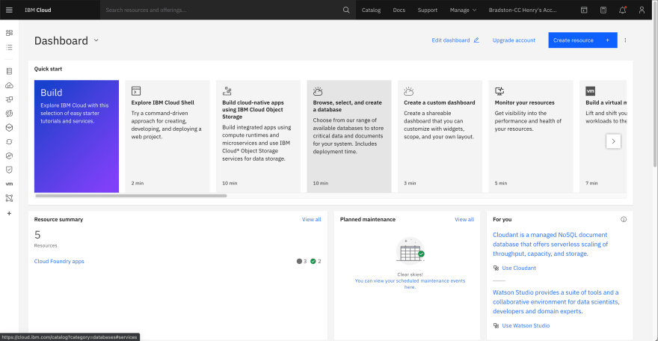Click the swirl icon in left sidebar

[9, 114]
